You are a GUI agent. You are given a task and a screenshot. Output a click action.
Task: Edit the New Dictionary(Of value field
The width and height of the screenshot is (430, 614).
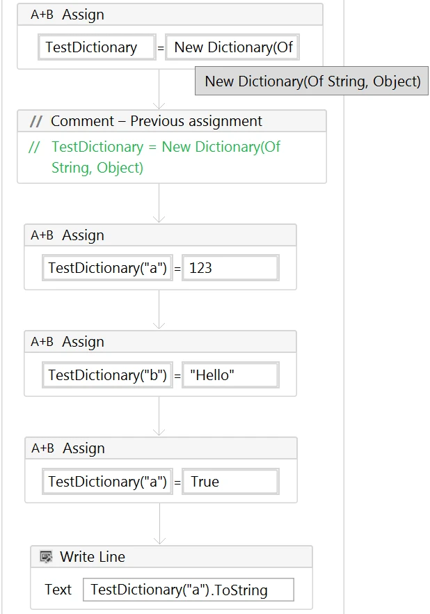[x=232, y=47]
